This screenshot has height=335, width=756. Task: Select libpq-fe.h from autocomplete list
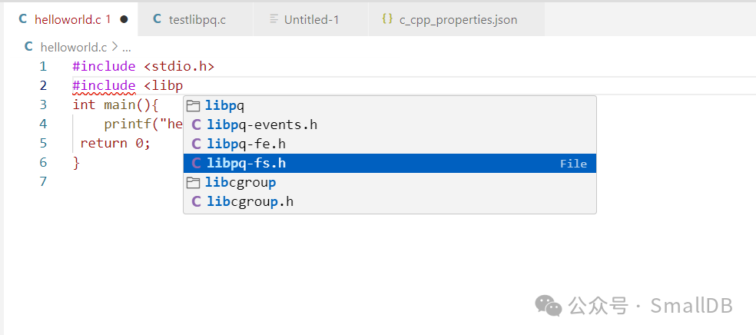click(246, 144)
